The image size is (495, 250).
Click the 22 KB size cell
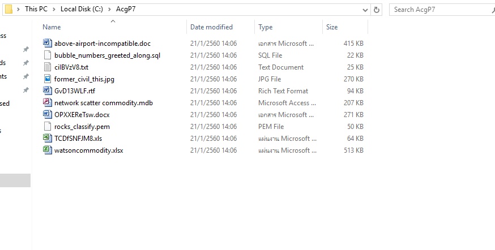355,55
